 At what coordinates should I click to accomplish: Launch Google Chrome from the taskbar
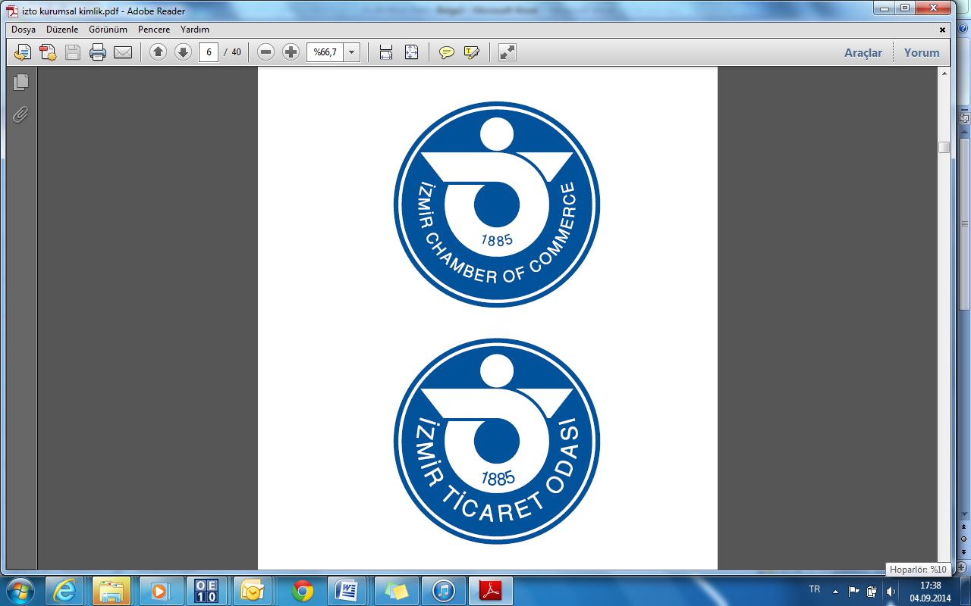click(x=303, y=591)
